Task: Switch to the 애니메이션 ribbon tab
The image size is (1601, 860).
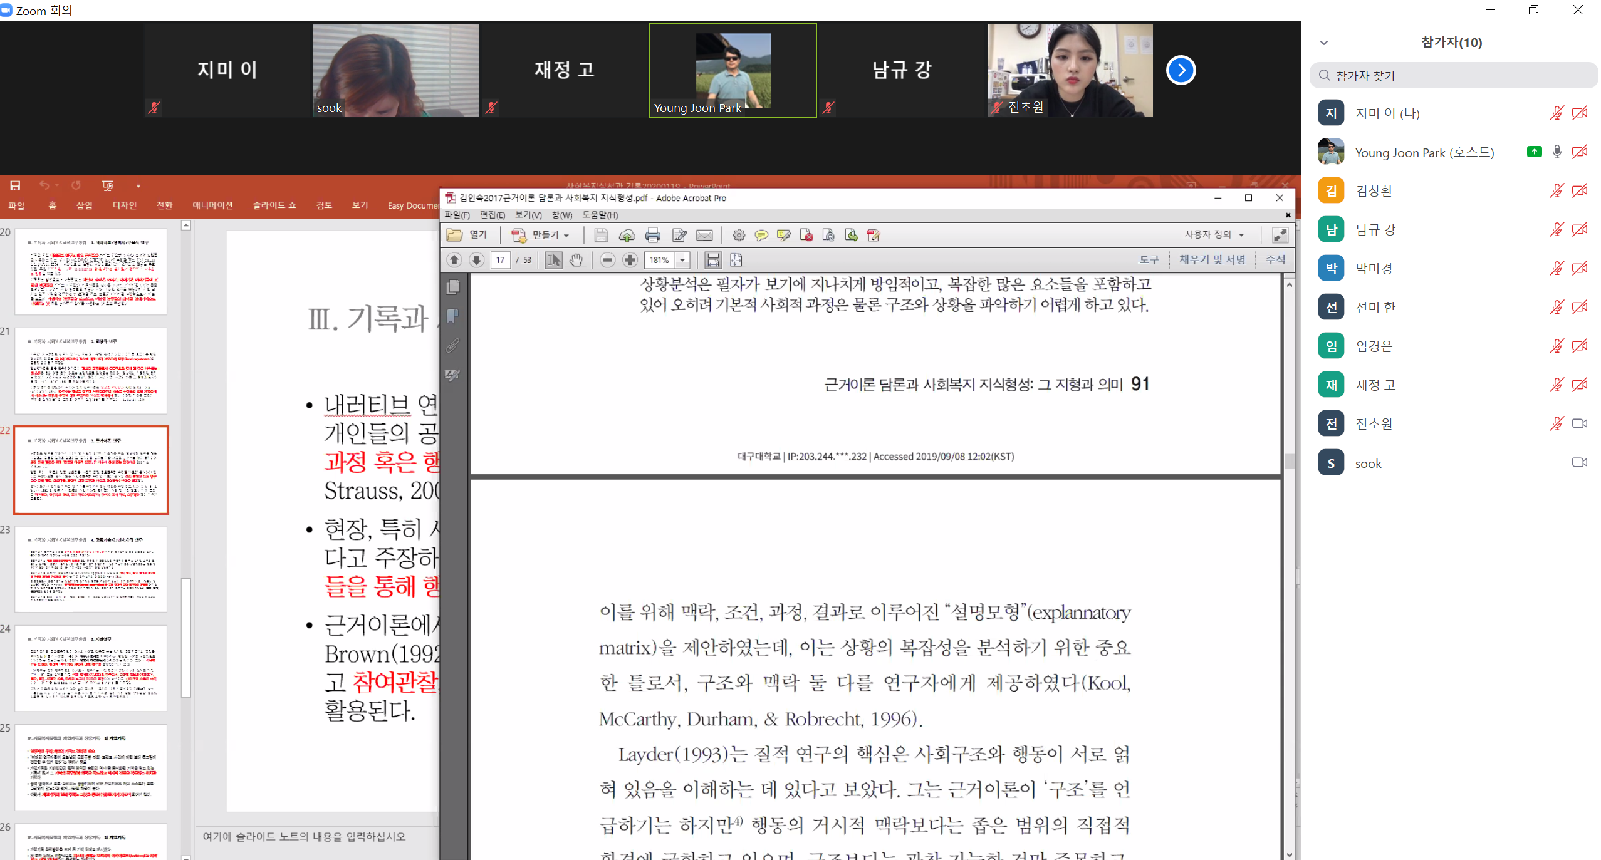Action: coord(212,205)
